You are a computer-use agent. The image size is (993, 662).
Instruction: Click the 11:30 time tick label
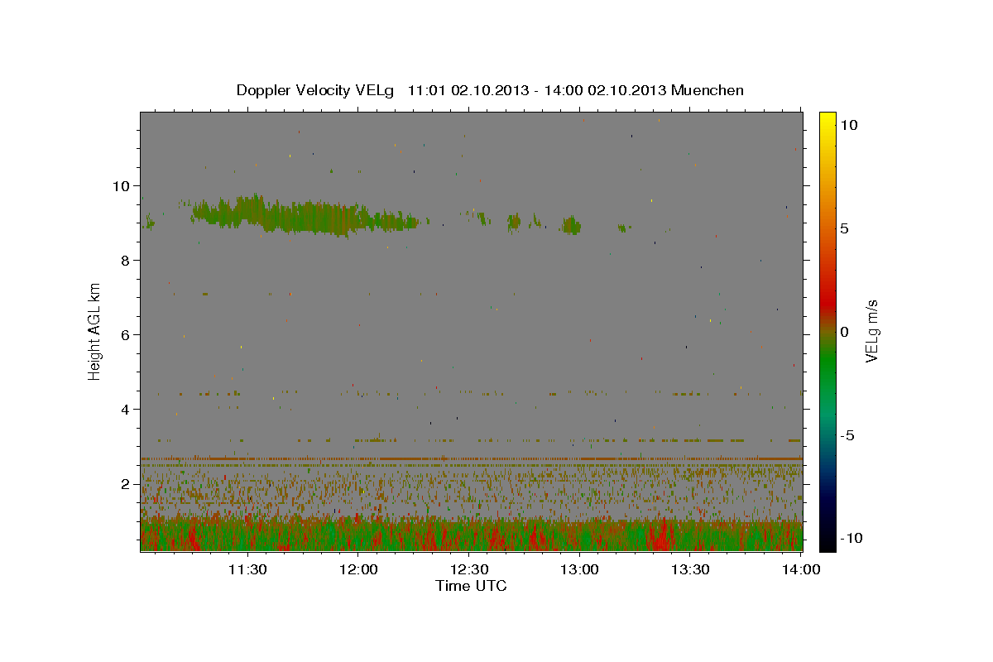pos(247,569)
